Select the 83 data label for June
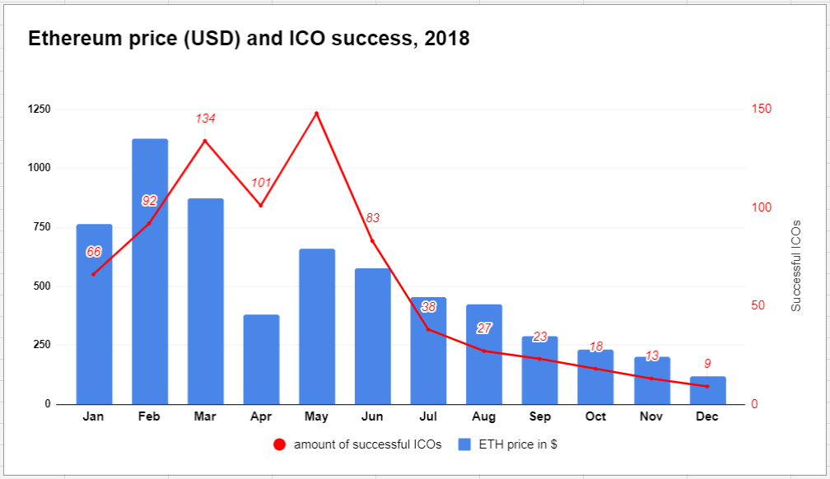This screenshot has height=479, width=830. [372, 218]
